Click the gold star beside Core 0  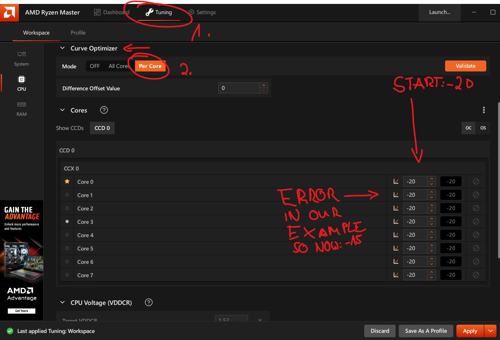click(67, 181)
